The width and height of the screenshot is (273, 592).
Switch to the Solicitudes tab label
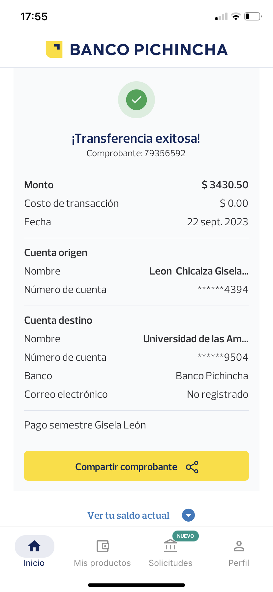pos(170,563)
